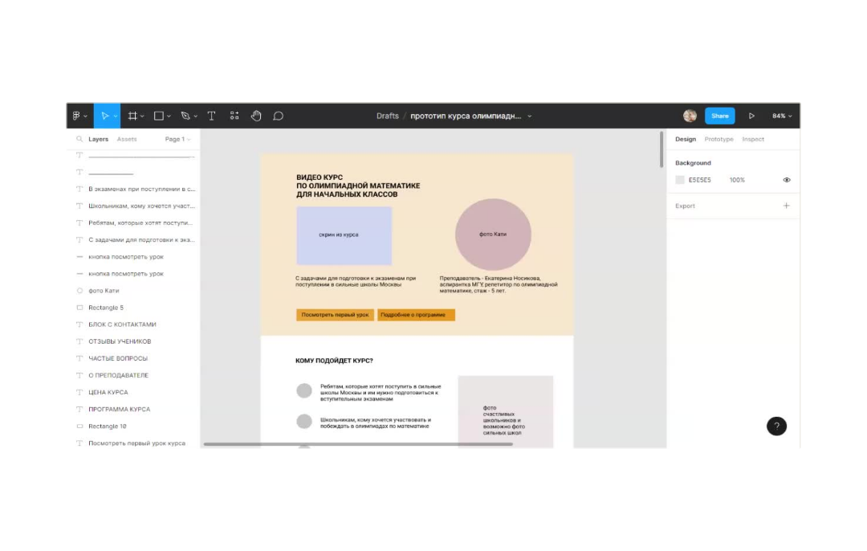867x551 pixels.
Task: Select the Rectangle shape tool
Action: [159, 116]
